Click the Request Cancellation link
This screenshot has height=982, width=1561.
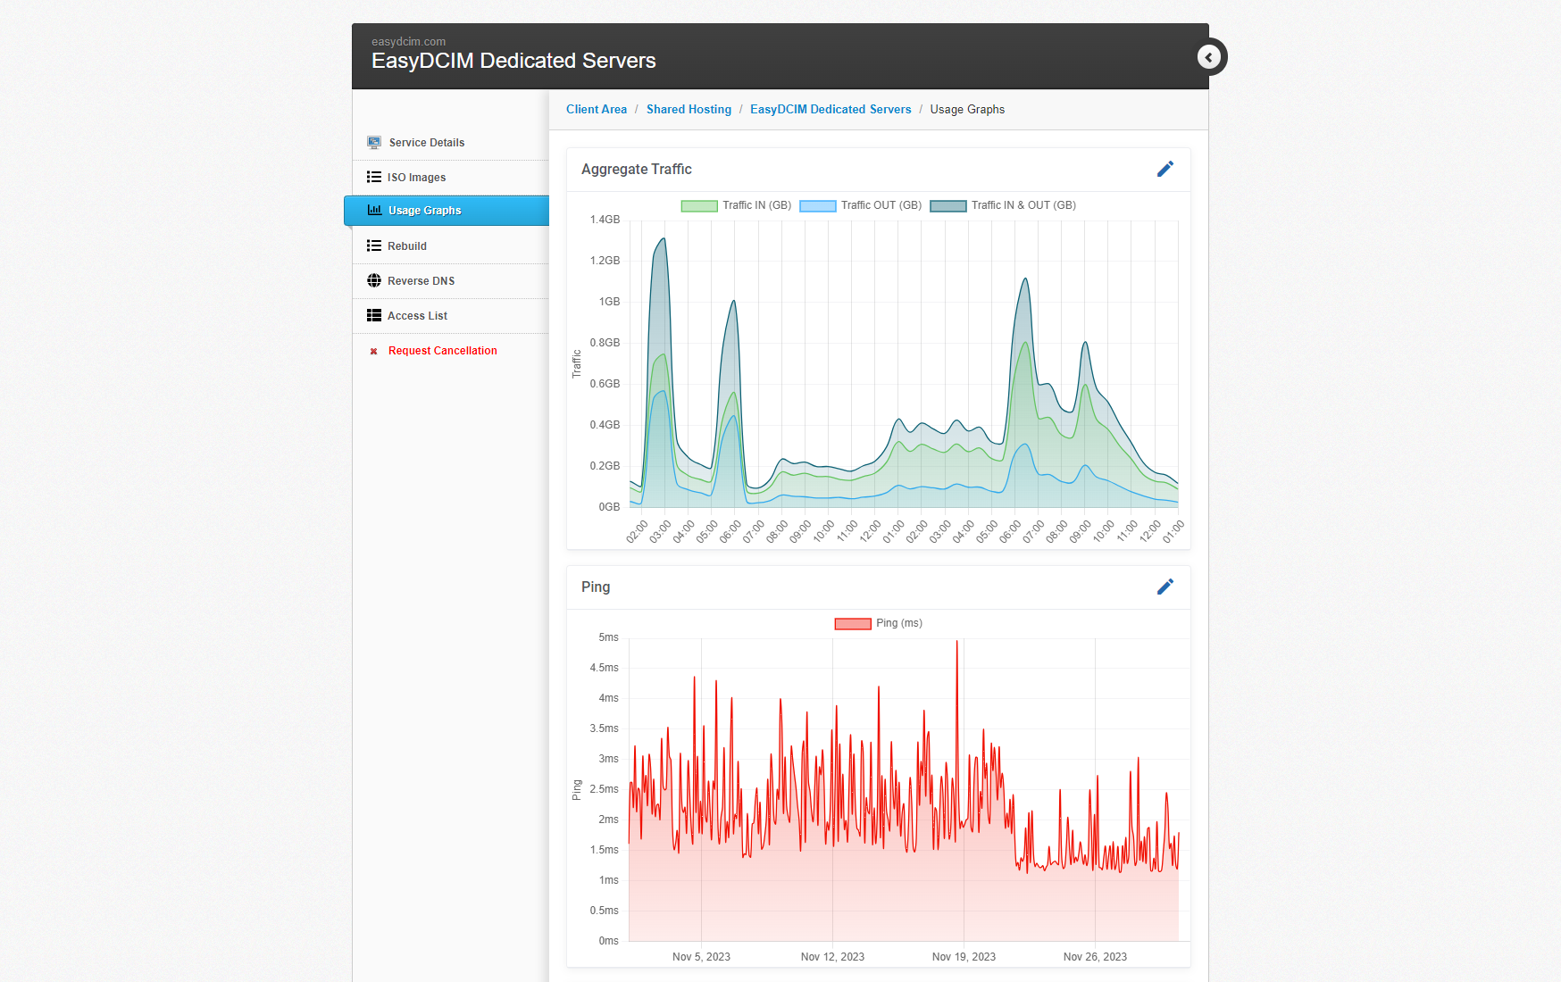(x=443, y=351)
